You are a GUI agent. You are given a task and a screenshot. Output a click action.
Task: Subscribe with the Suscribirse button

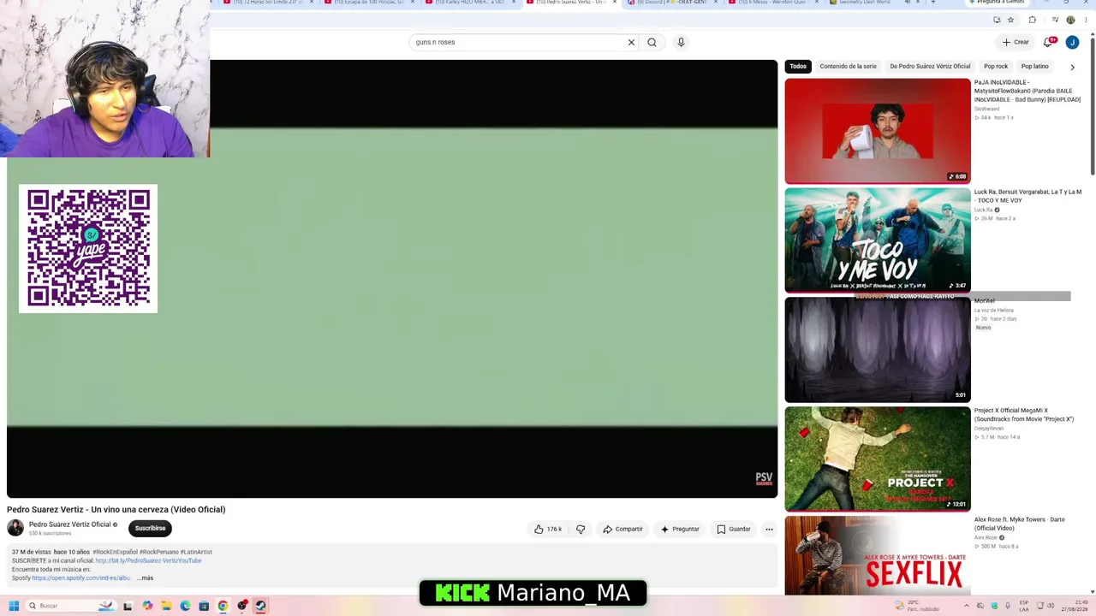click(150, 529)
